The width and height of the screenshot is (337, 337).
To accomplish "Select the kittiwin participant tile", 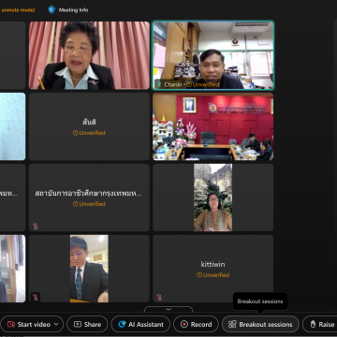I will [213, 269].
